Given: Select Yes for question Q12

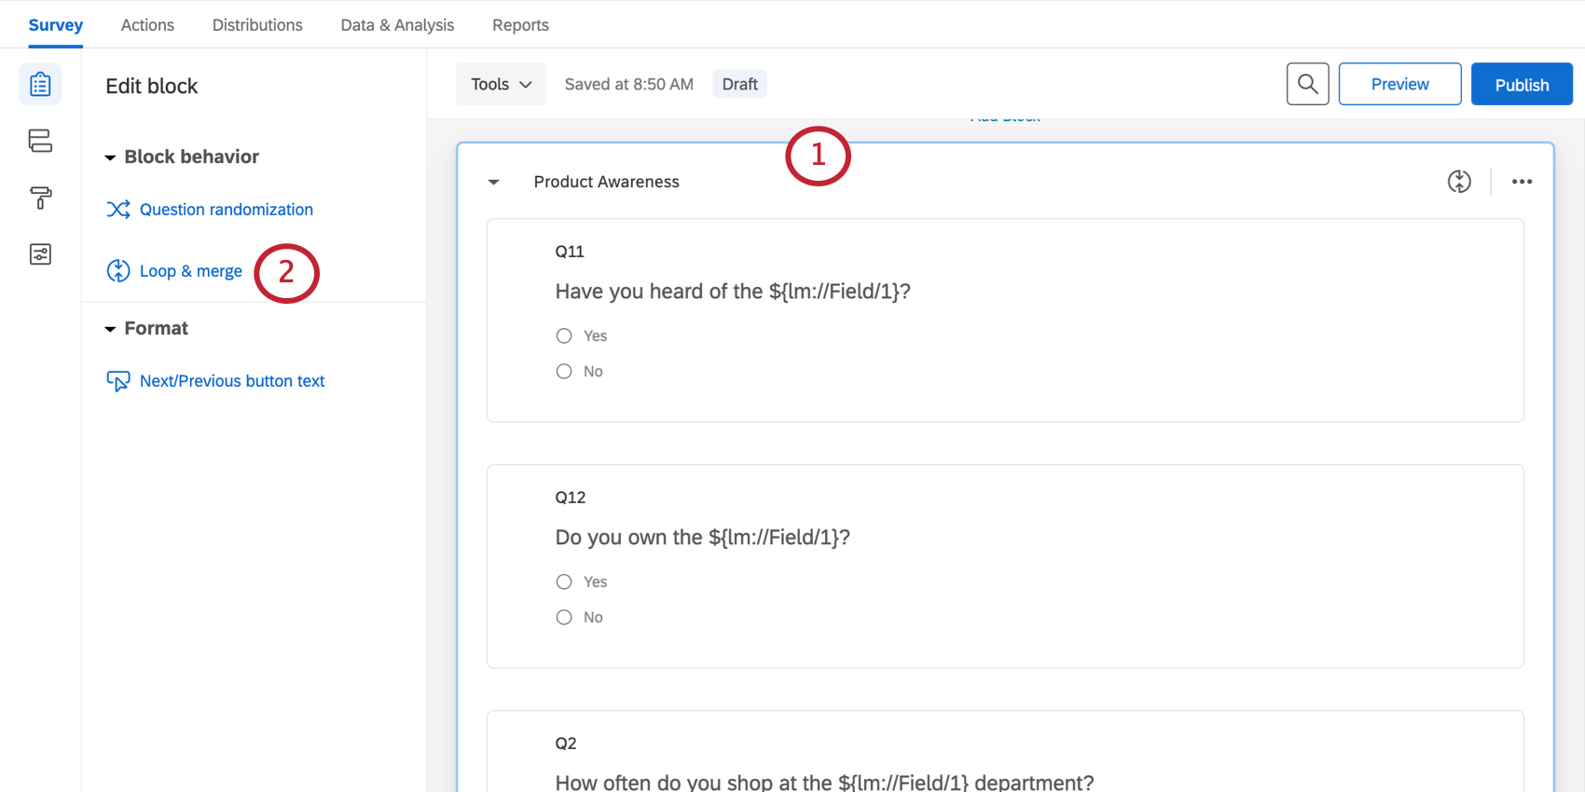Looking at the screenshot, I should [564, 581].
